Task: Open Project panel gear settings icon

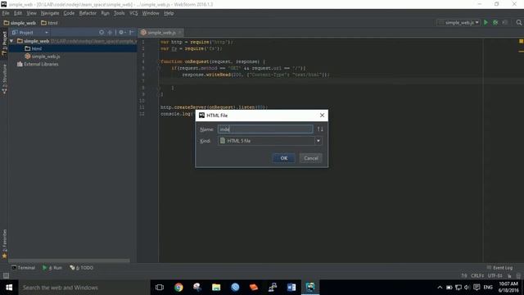Action: [122, 33]
